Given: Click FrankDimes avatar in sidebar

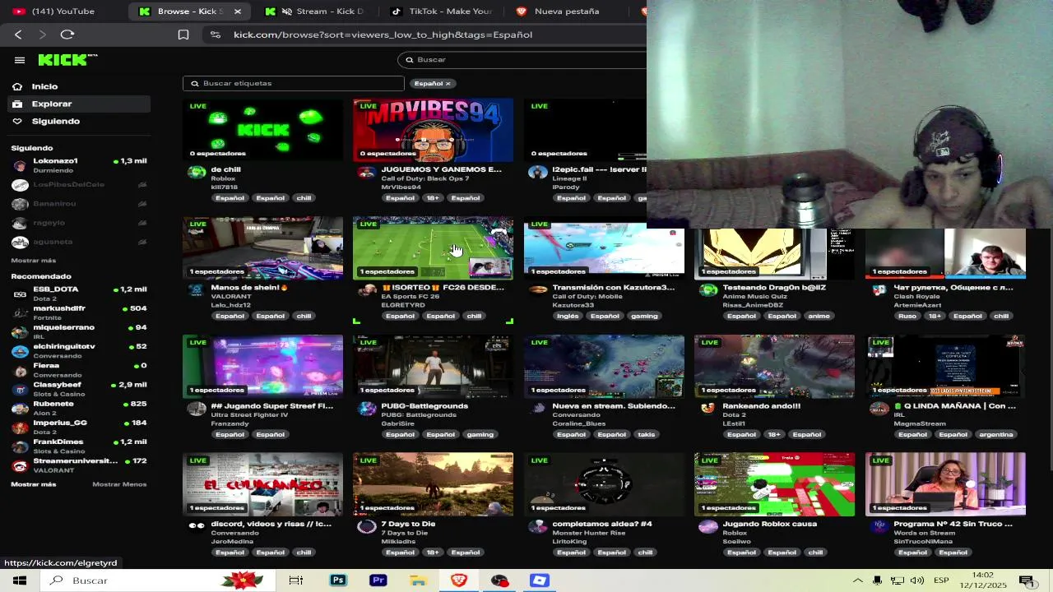Looking at the screenshot, I should point(20,446).
